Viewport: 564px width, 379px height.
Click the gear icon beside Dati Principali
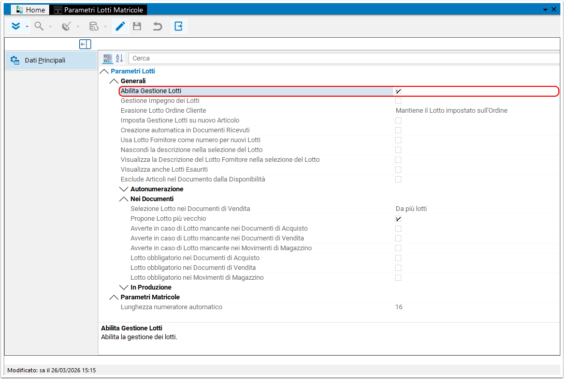click(15, 60)
